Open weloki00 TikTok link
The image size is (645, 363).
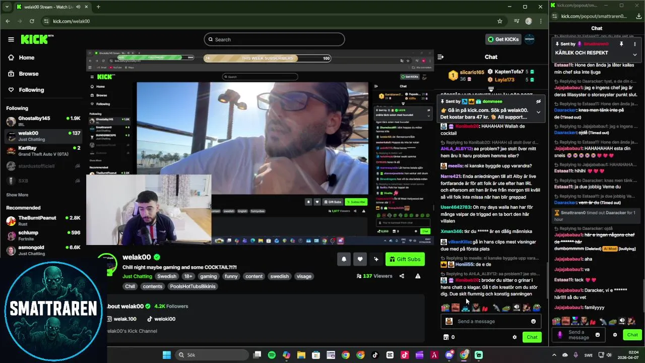click(161, 319)
